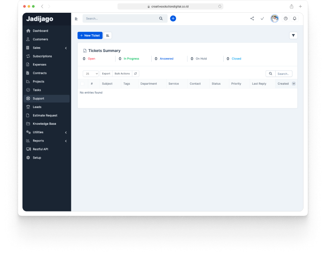Click the tickets table search field
Screen dimensions: 326x256
click(284, 74)
